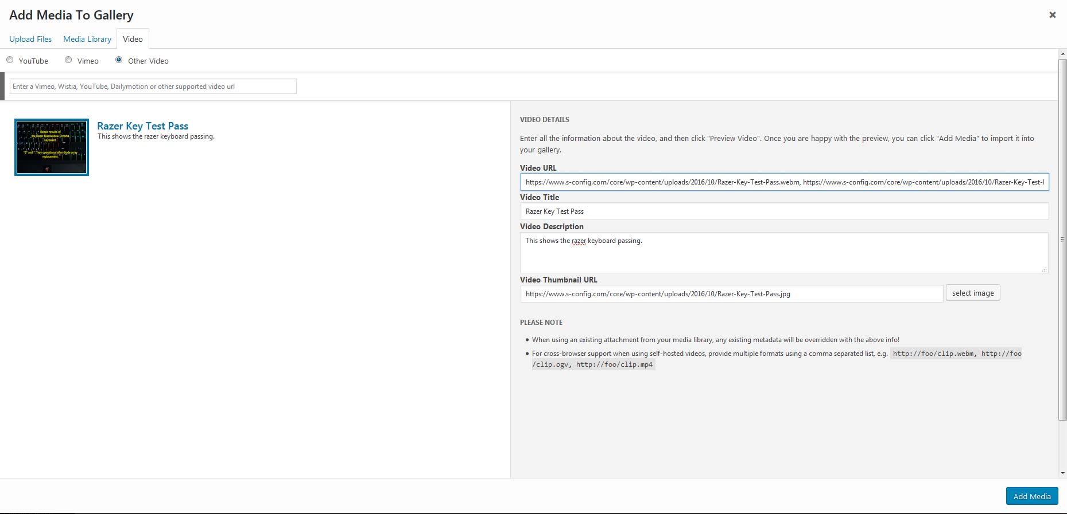Click the Add Media button
This screenshot has height=514, width=1067.
click(x=1032, y=496)
